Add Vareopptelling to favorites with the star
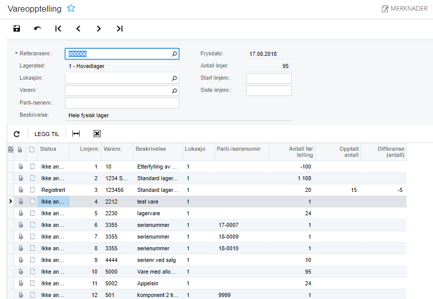The width and height of the screenshot is (433, 299). click(71, 8)
